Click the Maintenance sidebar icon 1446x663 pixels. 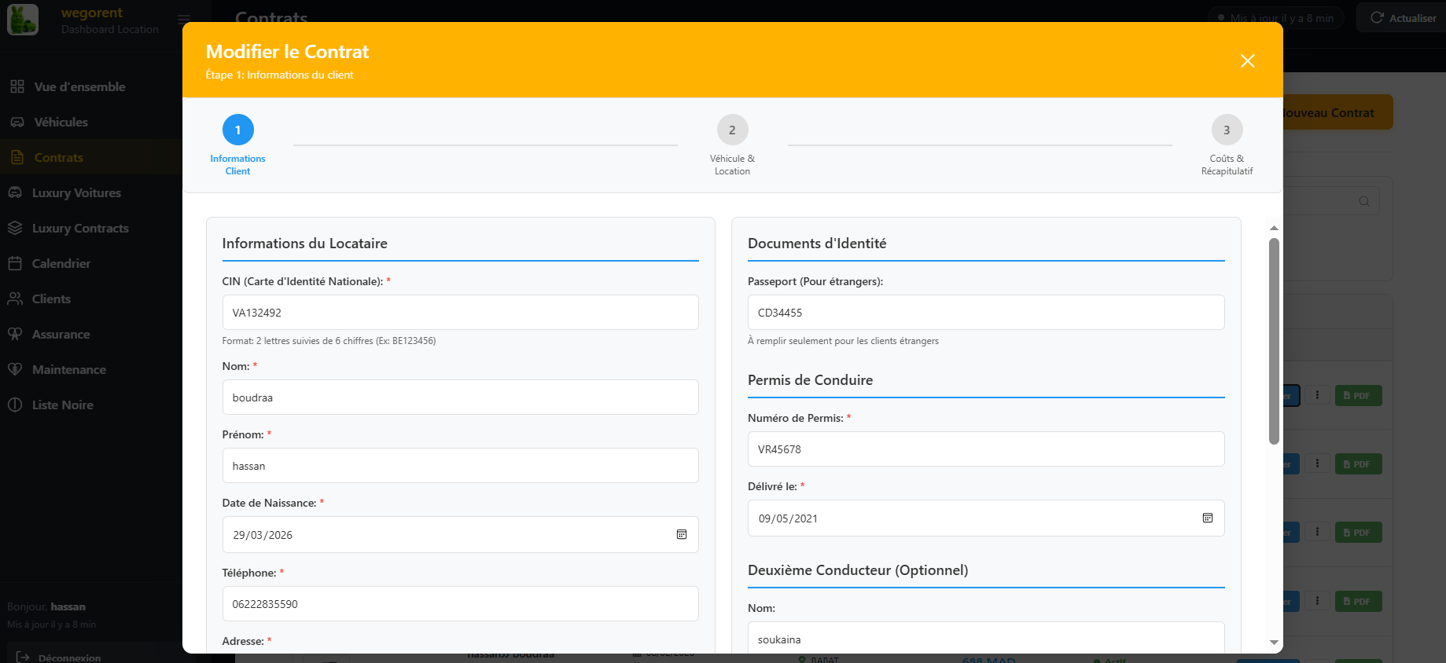pyautogui.click(x=15, y=370)
